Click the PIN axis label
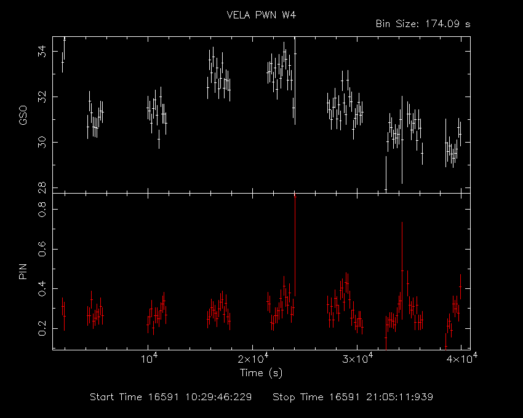Viewport: 523px width, 418px height. point(23,271)
